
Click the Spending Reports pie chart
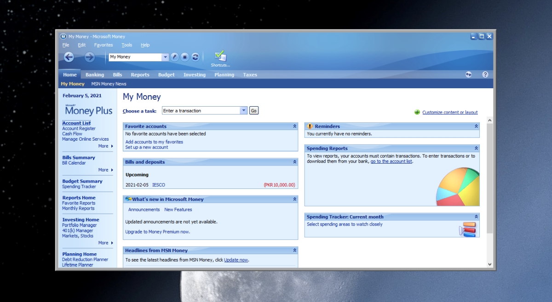pos(457,187)
